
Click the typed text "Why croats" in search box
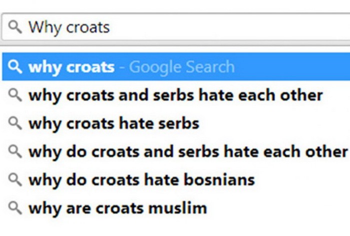pos(69,27)
